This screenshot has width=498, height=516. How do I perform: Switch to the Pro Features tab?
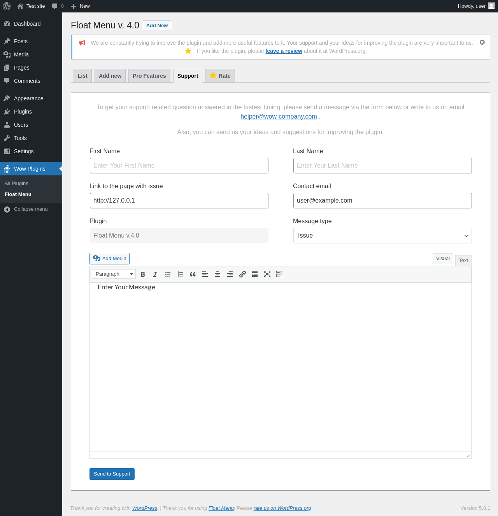[x=149, y=76]
